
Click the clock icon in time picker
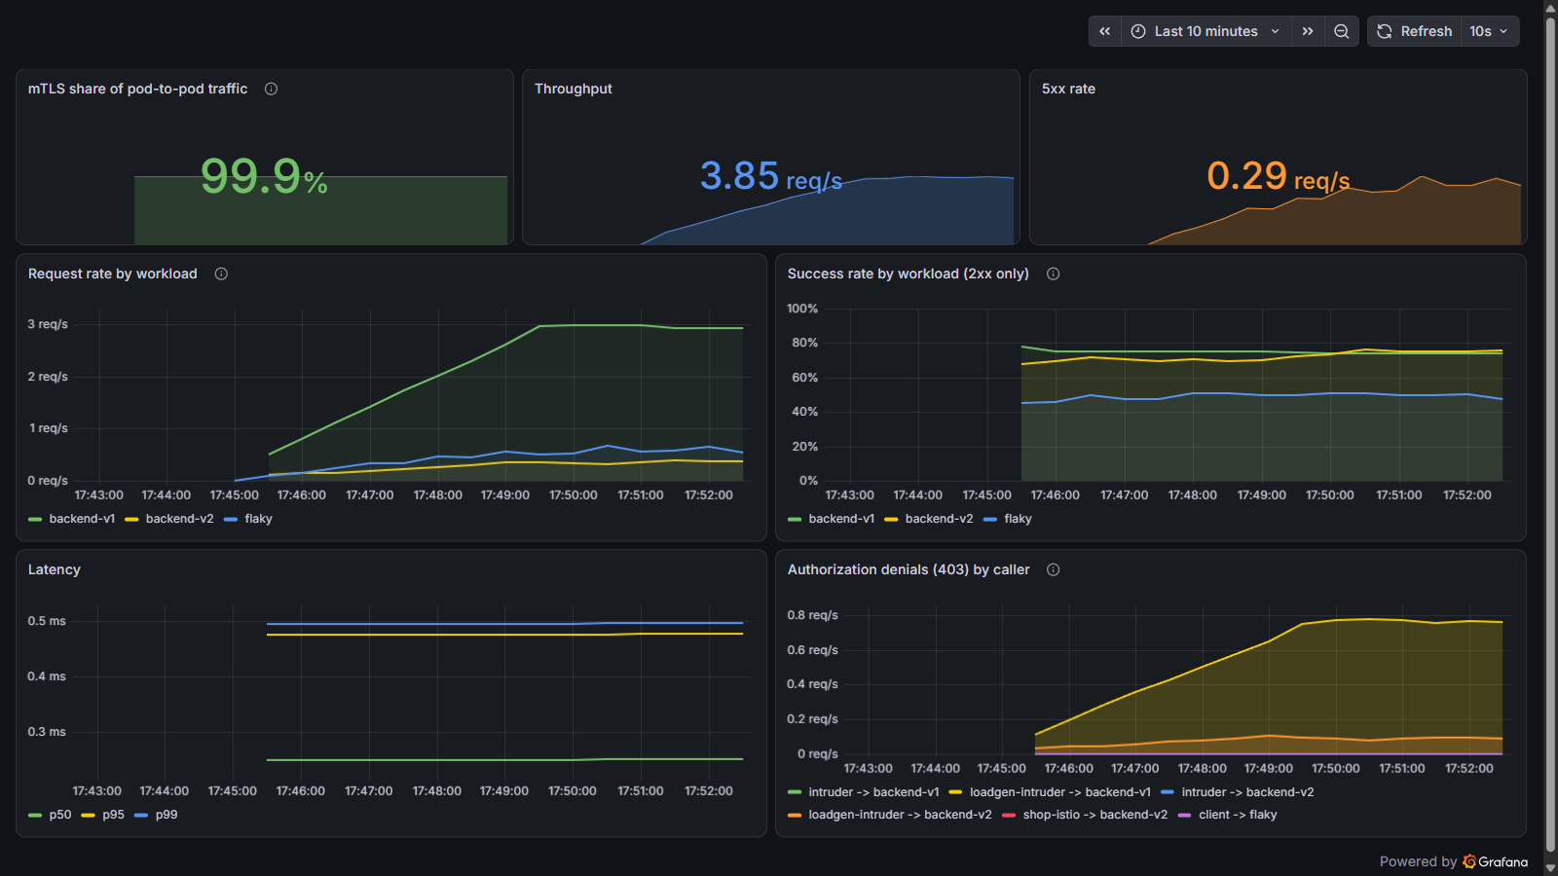click(x=1137, y=31)
